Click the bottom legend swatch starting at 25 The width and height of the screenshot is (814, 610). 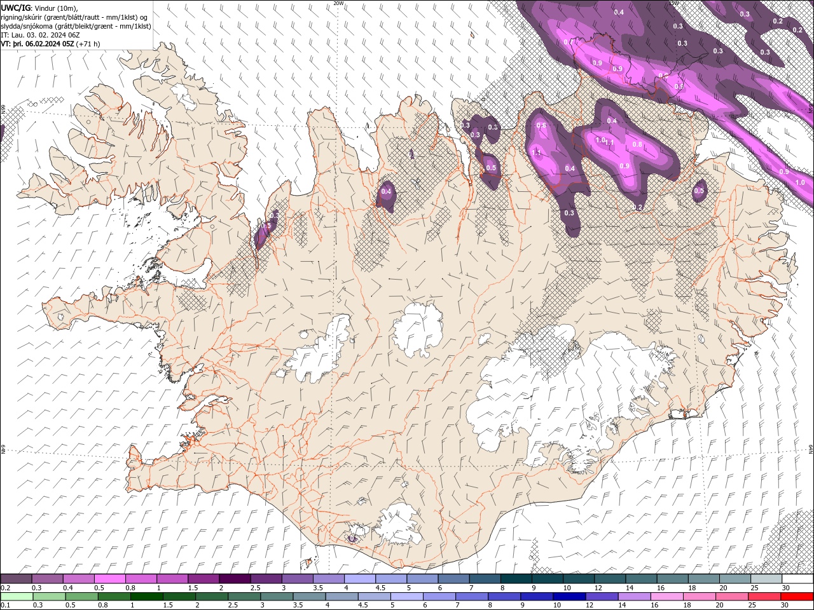[764, 597]
